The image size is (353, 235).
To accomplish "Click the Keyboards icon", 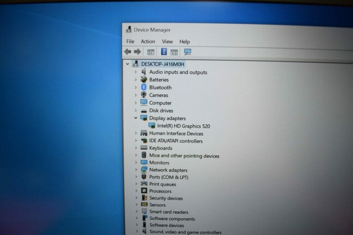I will click(x=144, y=148).
